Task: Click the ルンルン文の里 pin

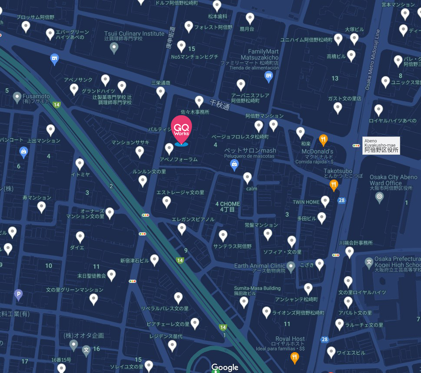Action: [x=143, y=182]
